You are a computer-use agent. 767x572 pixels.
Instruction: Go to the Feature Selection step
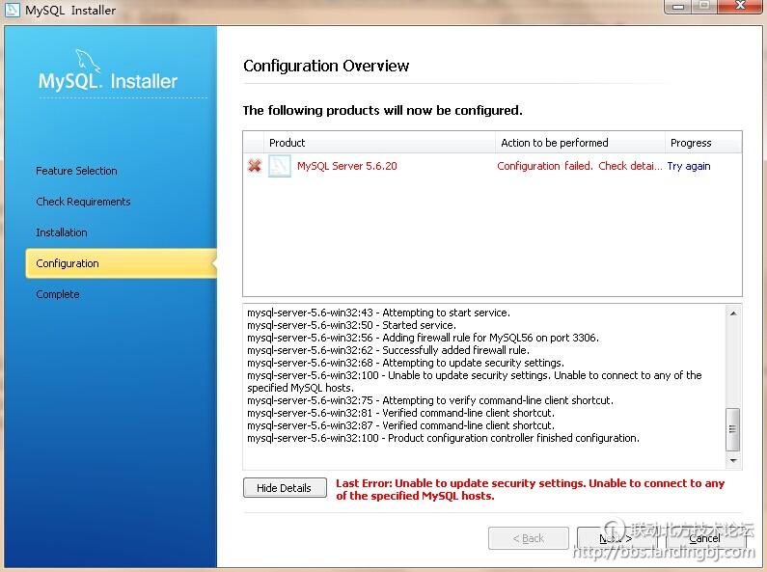point(76,171)
